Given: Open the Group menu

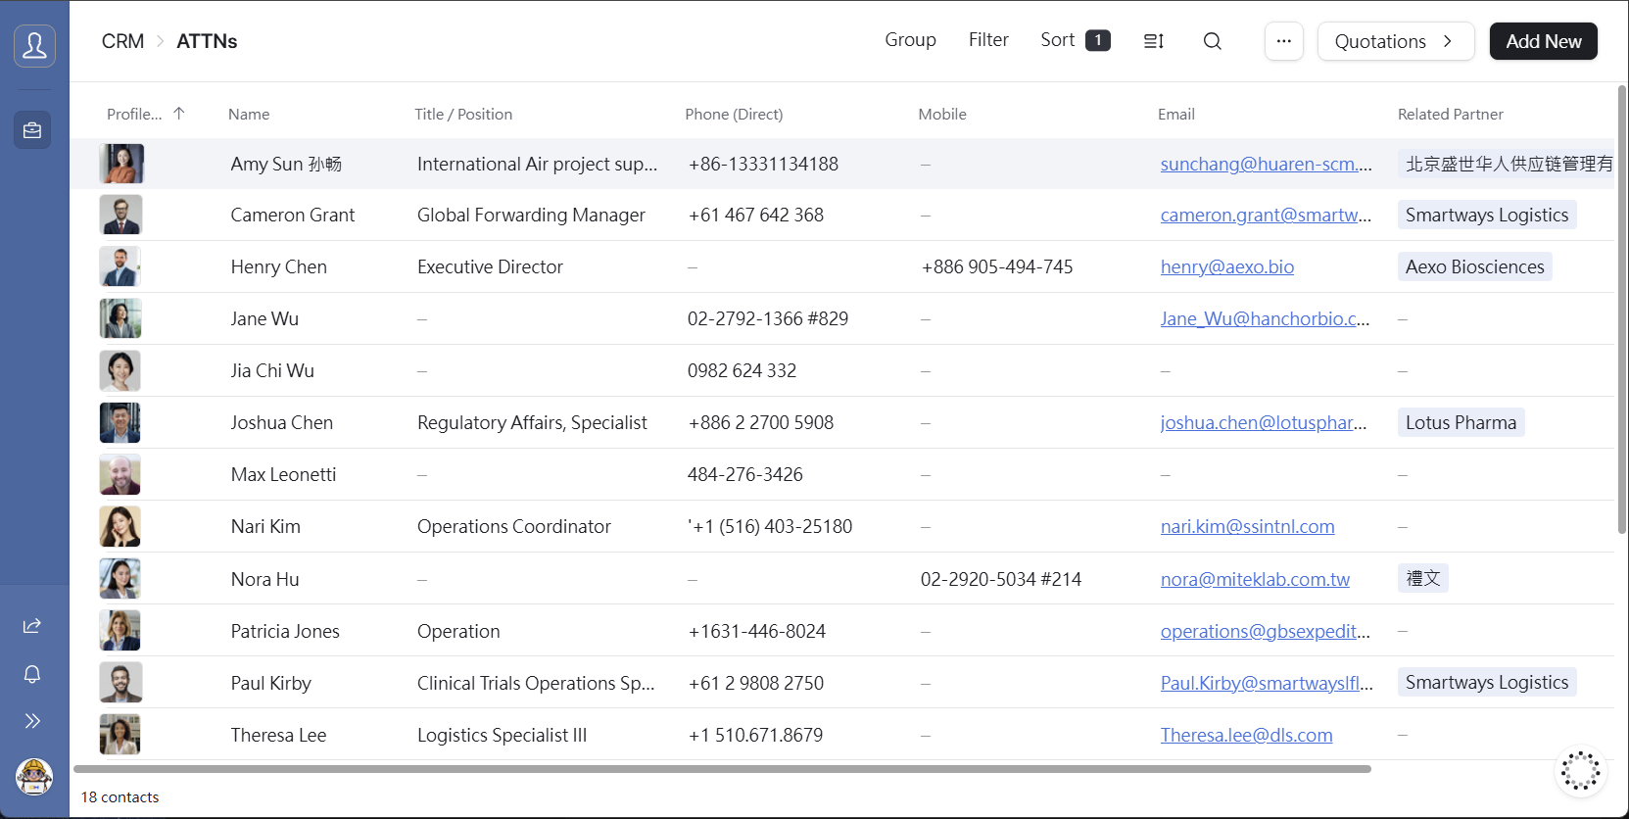Looking at the screenshot, I should (910, 40).
